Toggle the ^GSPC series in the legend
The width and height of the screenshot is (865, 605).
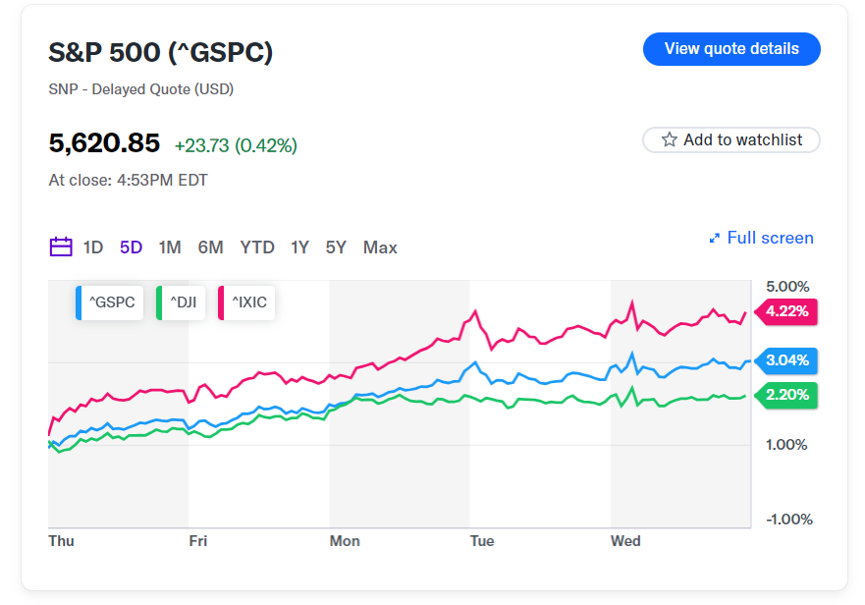[108, 302]
